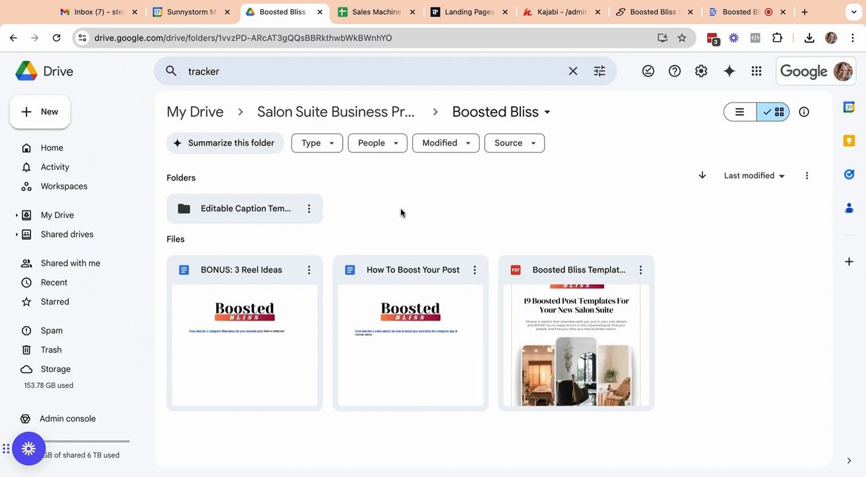Screen dimensions: 866x477
Task: Open the browser downloads icon
Action: [x=809, y=38]
